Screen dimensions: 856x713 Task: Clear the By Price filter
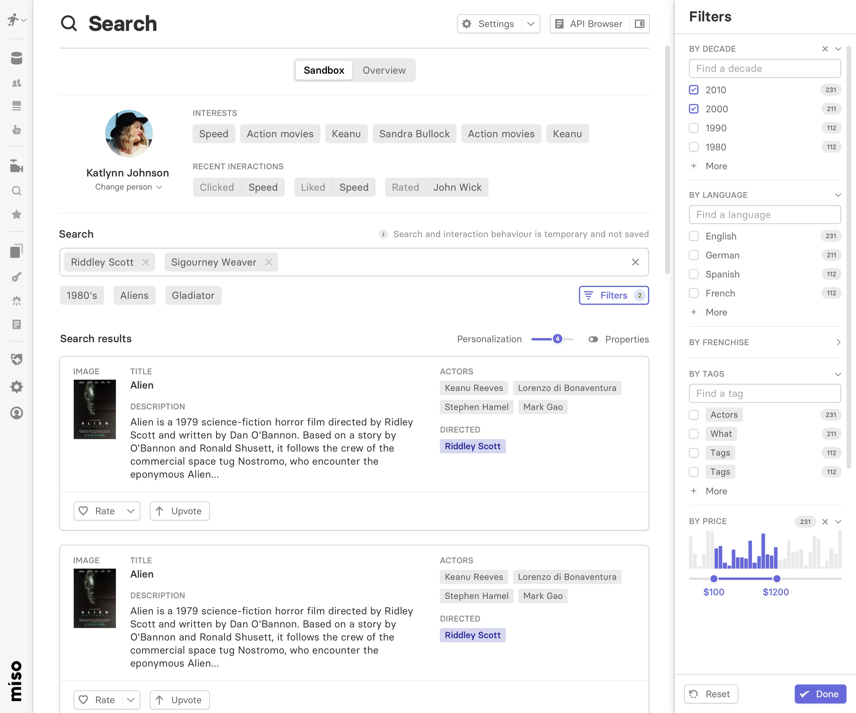[x=825, y=521]
